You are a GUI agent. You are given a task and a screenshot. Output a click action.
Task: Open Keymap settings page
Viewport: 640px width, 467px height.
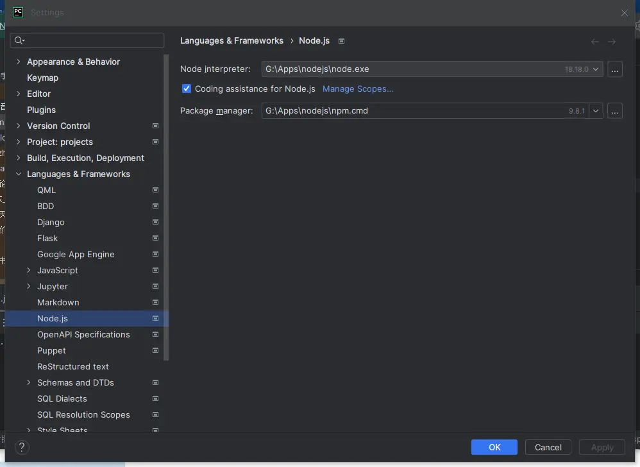coord(42,78)
